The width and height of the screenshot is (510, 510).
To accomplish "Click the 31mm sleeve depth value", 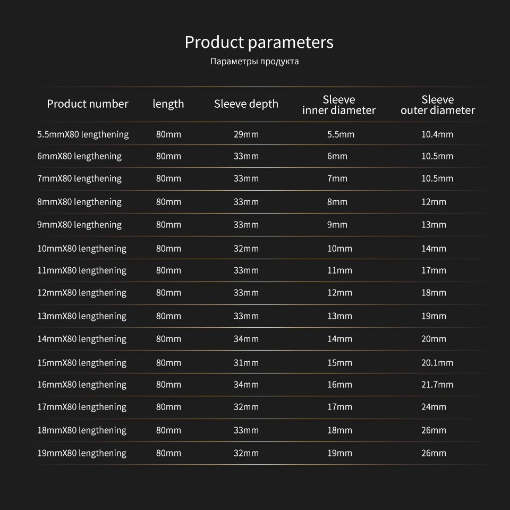I will tap(246, 363).
